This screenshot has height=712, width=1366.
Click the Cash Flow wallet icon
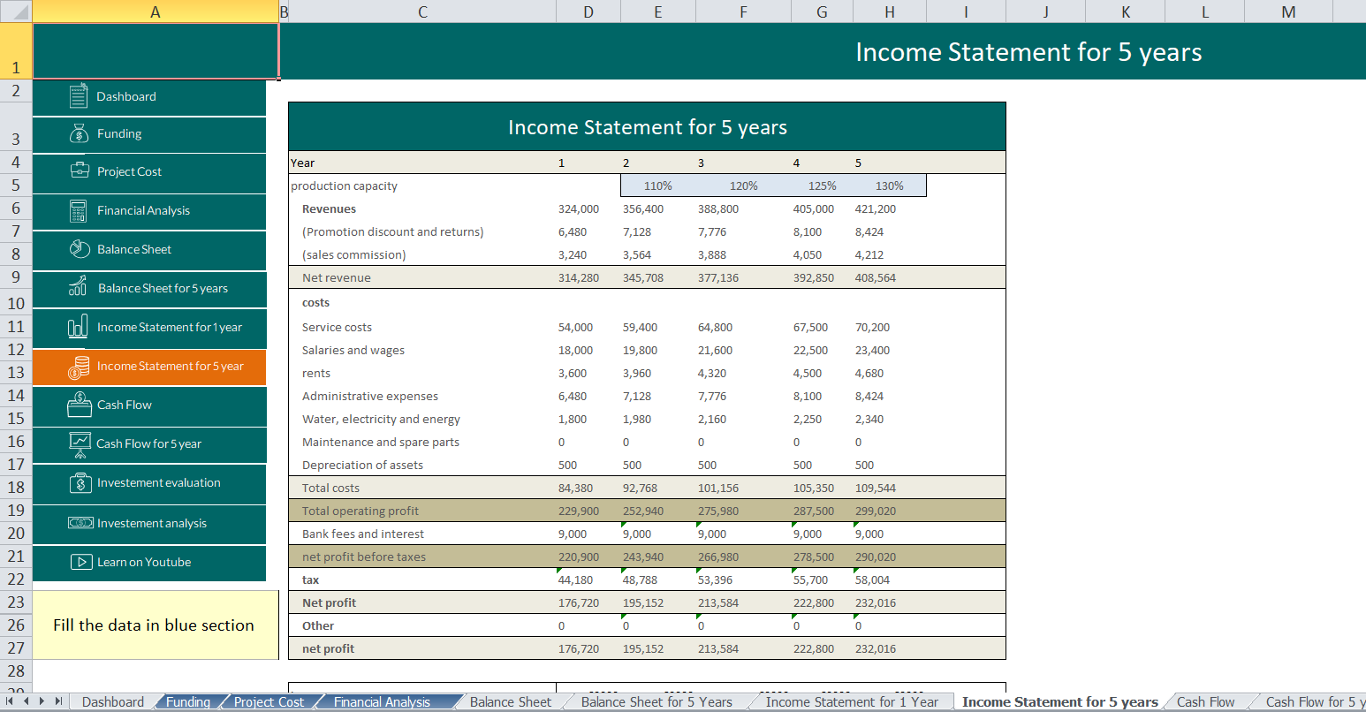point(80,405)
